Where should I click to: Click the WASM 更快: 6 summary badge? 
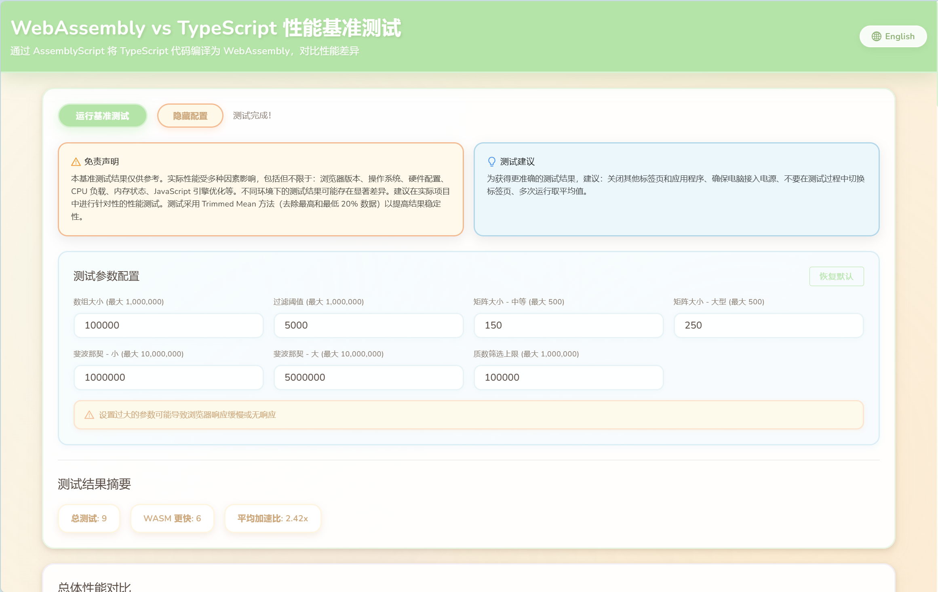coord(172,518)
